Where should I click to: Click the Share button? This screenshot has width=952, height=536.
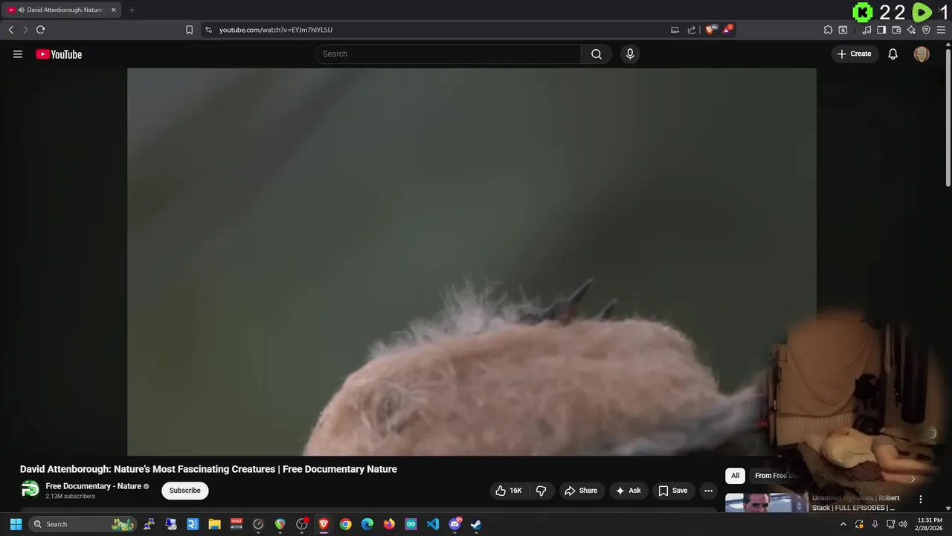[x=581, y=491]
